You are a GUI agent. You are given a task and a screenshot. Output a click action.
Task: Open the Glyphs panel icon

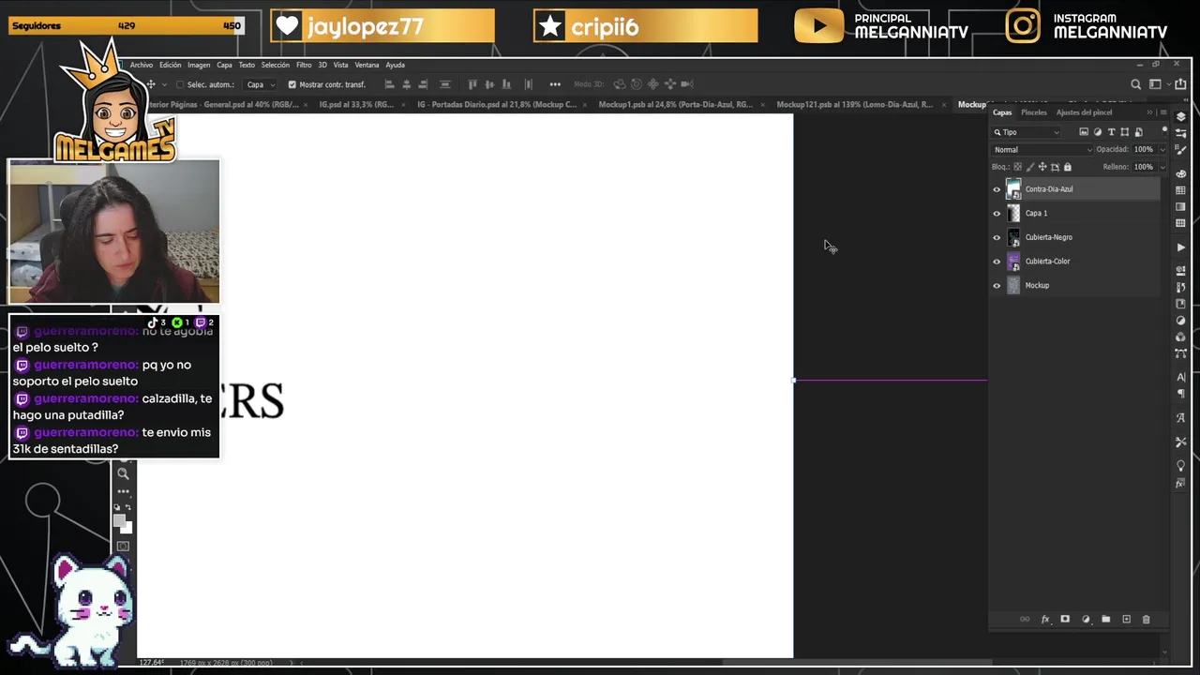pos(1180,418)
